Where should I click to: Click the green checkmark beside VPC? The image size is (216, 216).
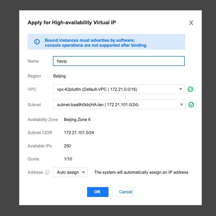(190, 89)
